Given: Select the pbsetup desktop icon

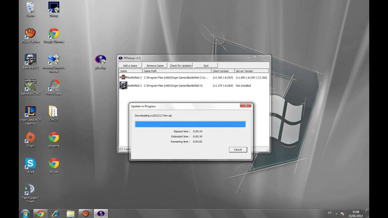Looking at the screenshot, I should [x=100, y=62].
